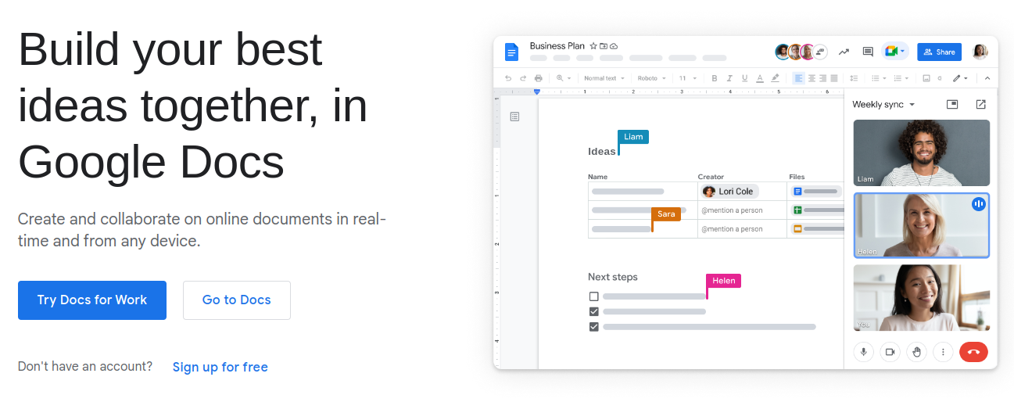Collapse the toolbar with the chevron
This screenshot has height=420, width=1014.
click(x=987, y=78)
